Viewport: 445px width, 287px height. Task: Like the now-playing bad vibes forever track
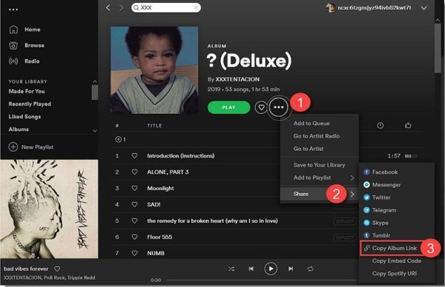tap(57, 269)
